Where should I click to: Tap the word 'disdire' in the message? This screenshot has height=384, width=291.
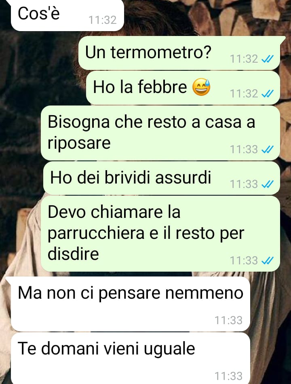click(x=73, y=254)
